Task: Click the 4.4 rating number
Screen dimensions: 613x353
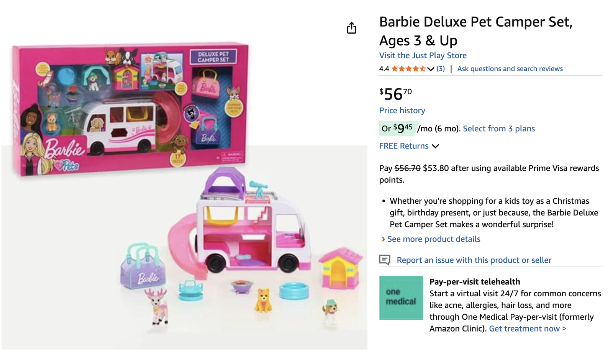Action: (384, 69)
